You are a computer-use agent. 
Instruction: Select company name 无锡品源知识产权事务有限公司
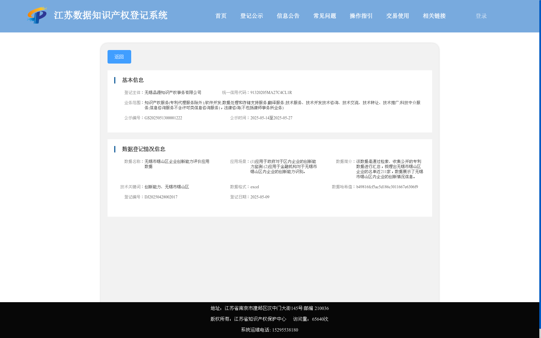173,93
